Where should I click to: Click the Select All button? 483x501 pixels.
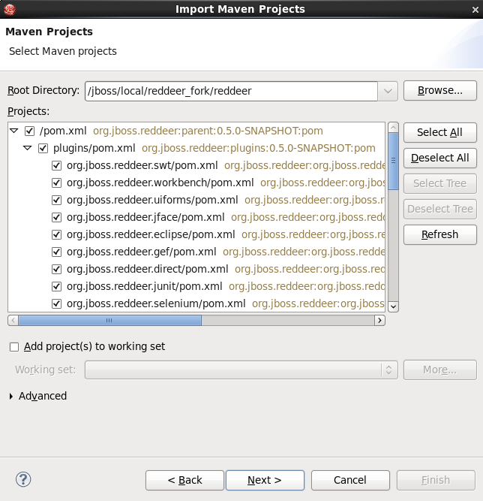point(440,132)
